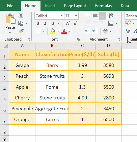Select column D header
The width and height of the screenshot is (137, 142).
click(108, 46)
